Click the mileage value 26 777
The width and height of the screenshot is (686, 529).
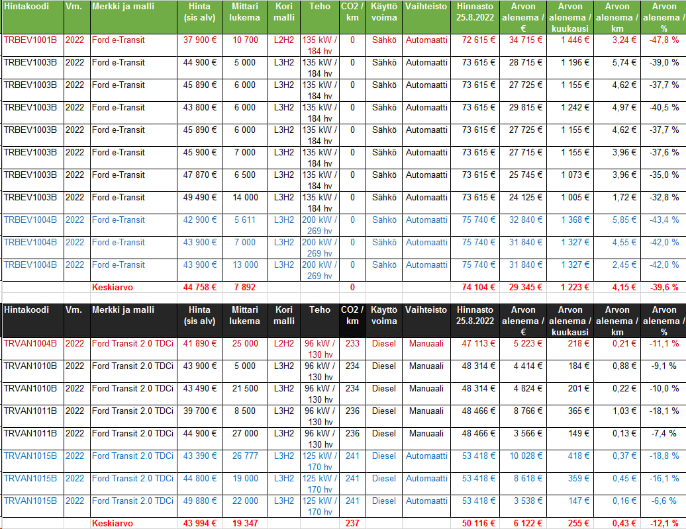(245, 462)
